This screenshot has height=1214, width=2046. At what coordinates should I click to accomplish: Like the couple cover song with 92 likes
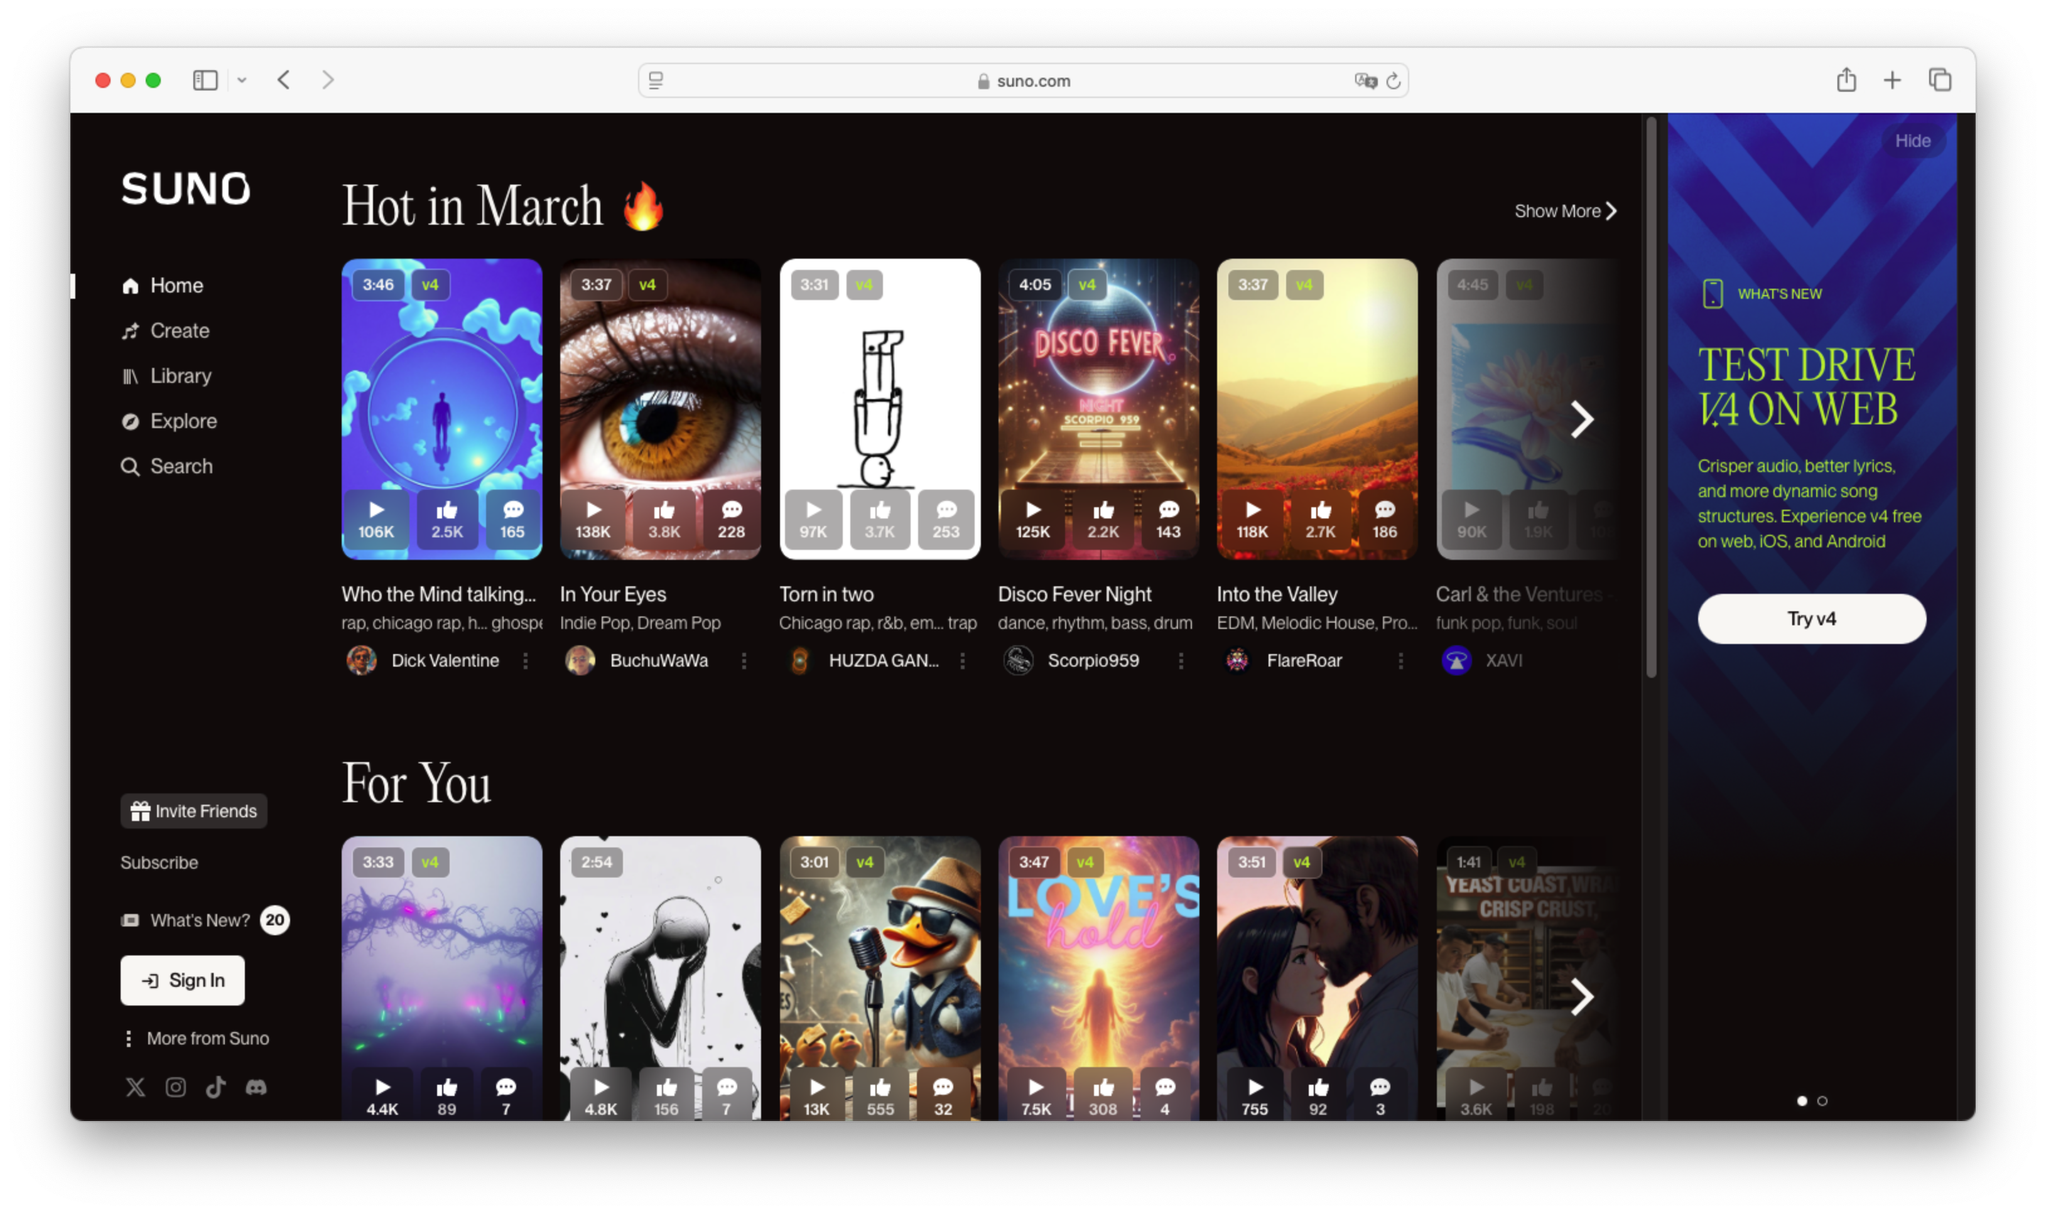click(1318, 1095)
